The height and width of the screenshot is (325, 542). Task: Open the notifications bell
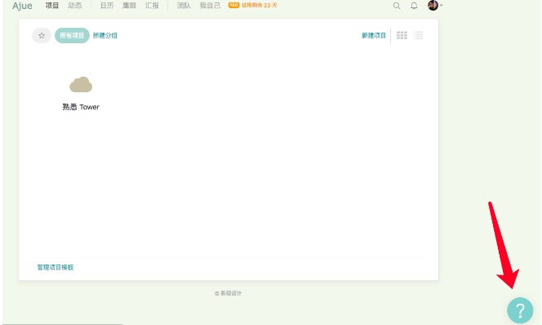point(414,6)
